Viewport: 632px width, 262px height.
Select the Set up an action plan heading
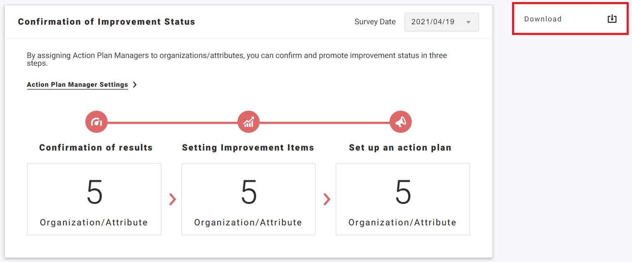(x=400, y=148)
